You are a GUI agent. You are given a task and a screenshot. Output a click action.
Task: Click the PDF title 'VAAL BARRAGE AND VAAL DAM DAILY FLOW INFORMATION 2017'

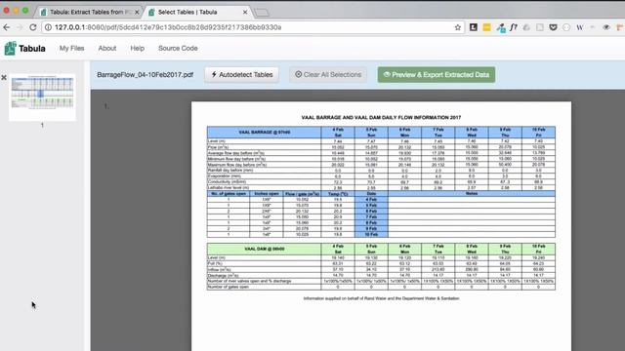click(x=381, y=117)
